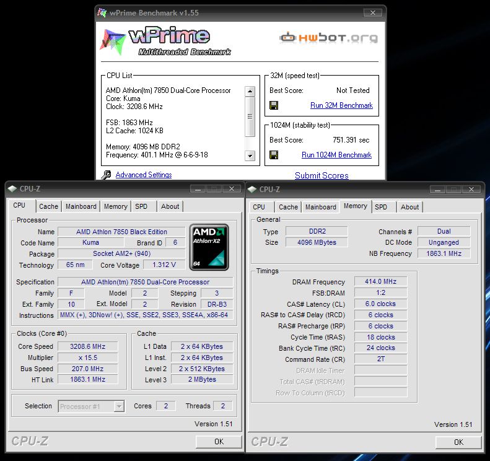Image resolution: width=490 pixels, height=461 pixels.
Task: Click the CAS# Latency value 6.0 clocks
Action: pyautogui.click(x=380, y=304)
